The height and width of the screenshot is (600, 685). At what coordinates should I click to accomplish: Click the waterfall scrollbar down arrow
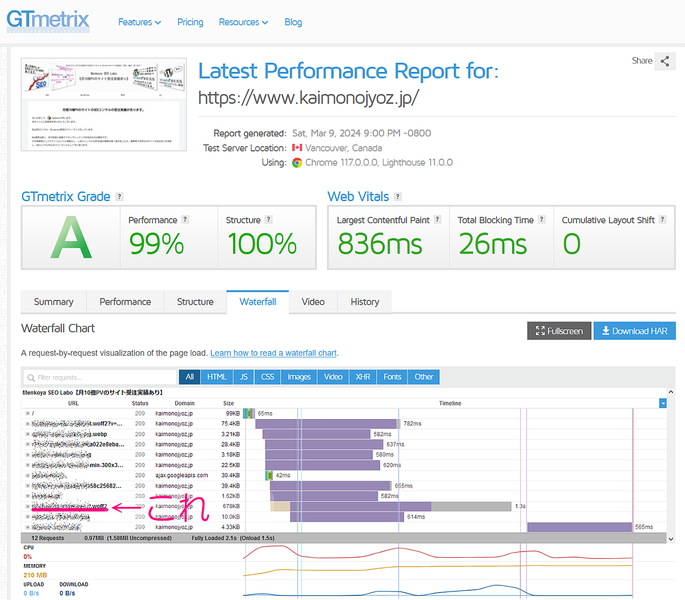(x=671, y=539)
